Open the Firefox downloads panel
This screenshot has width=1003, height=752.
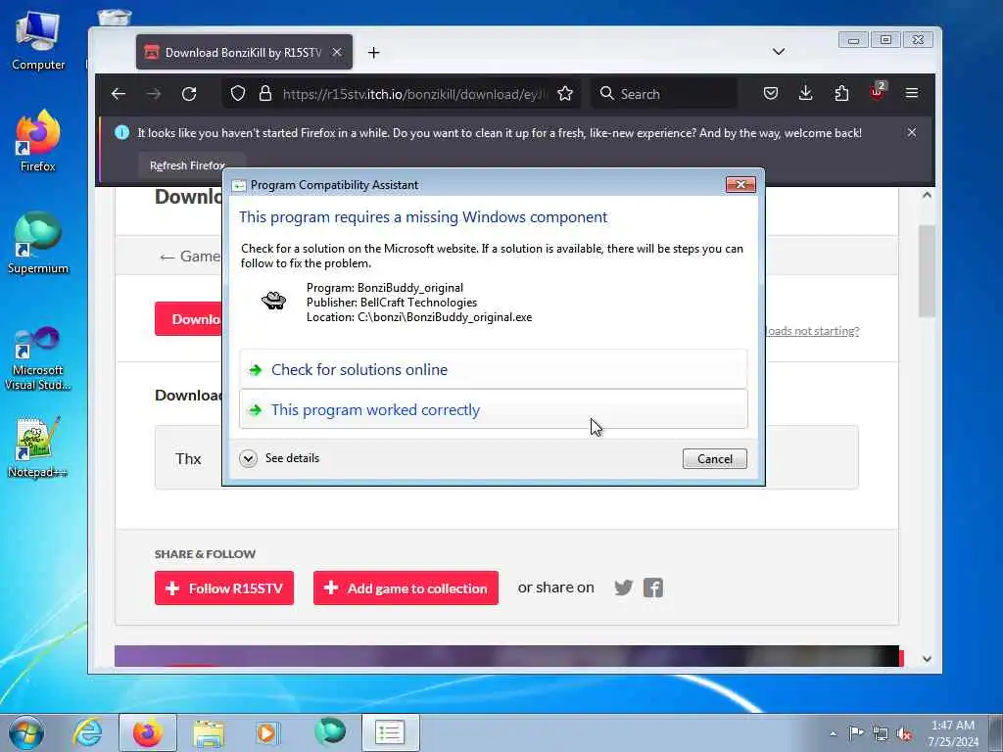(x=806, y=94)
